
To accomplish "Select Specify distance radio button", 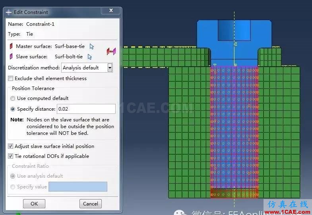I will click(13, 109).
